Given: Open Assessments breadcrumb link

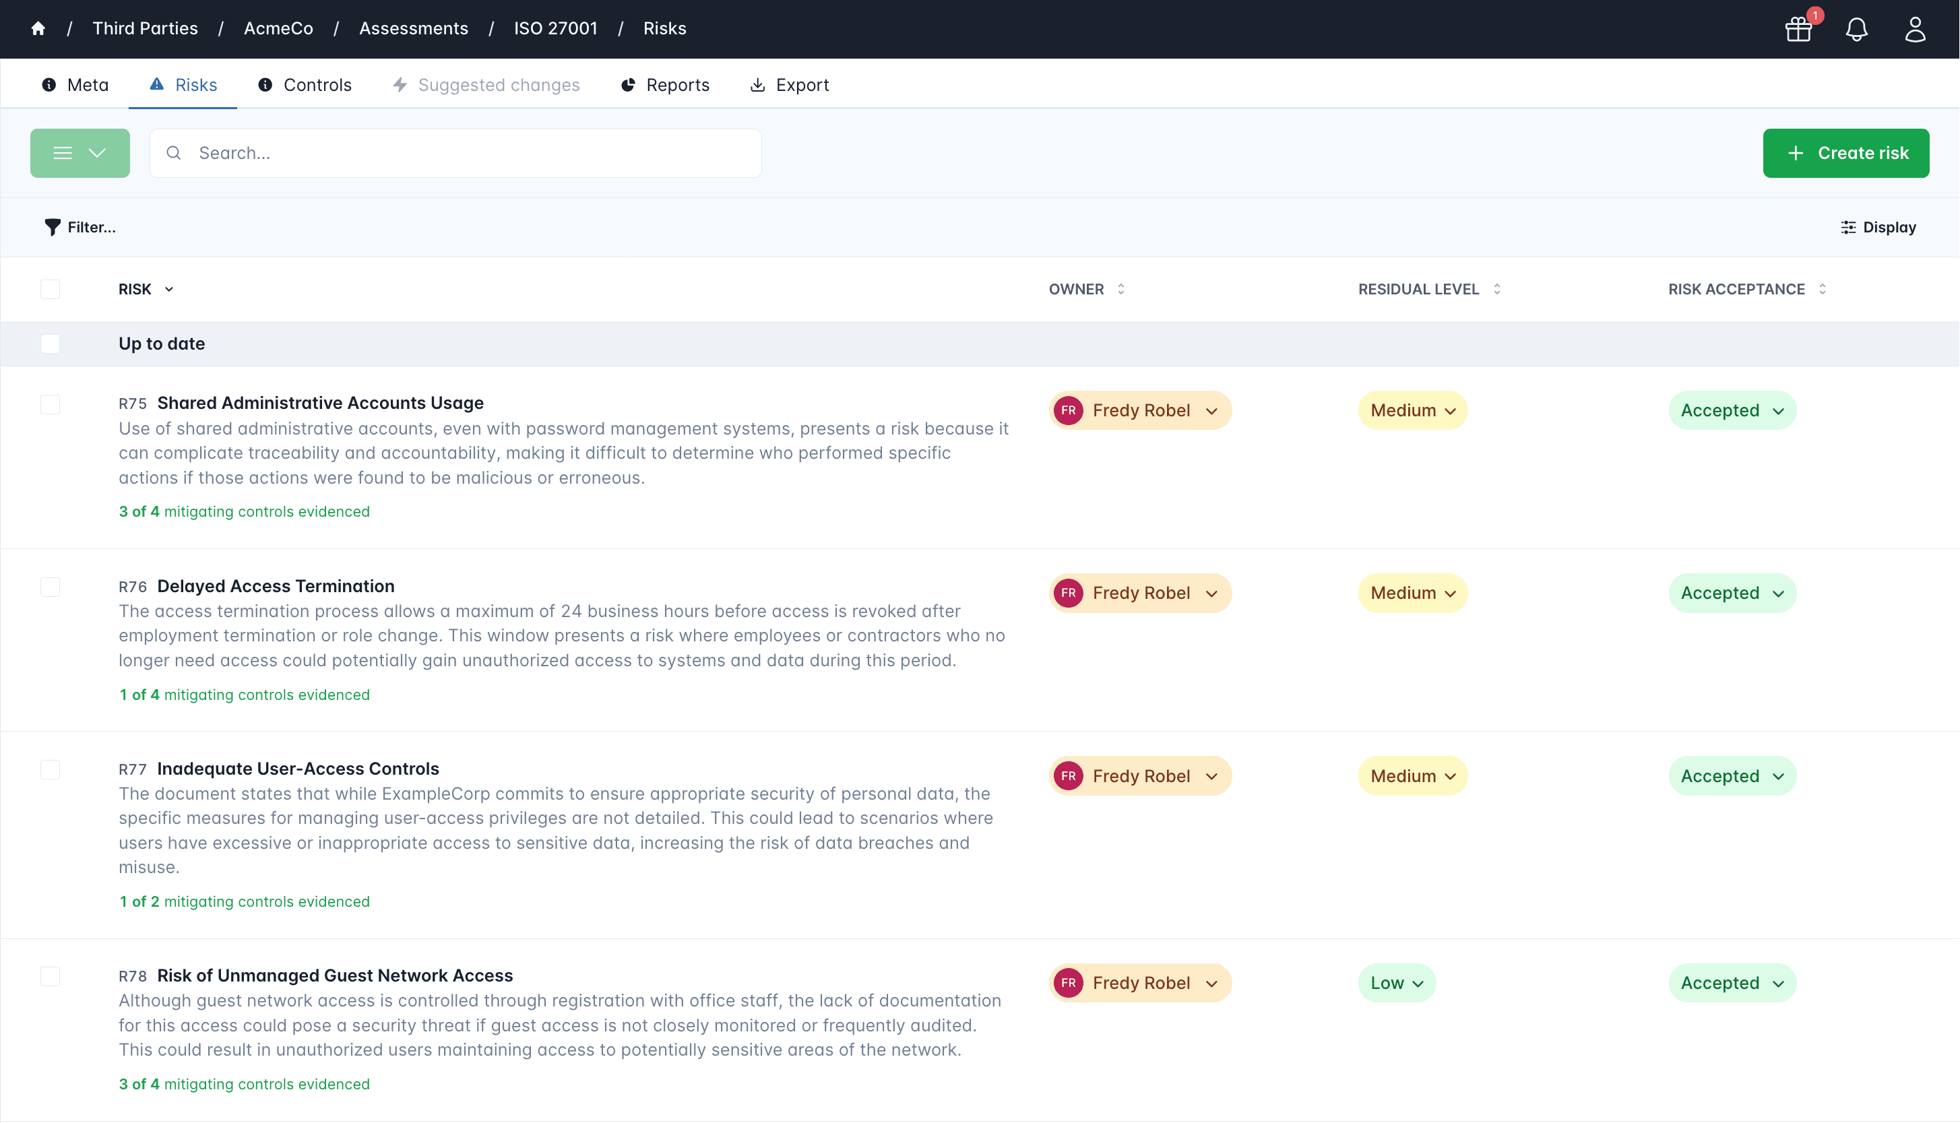Looking at the screenshot, I should click(x=414, y=28).
